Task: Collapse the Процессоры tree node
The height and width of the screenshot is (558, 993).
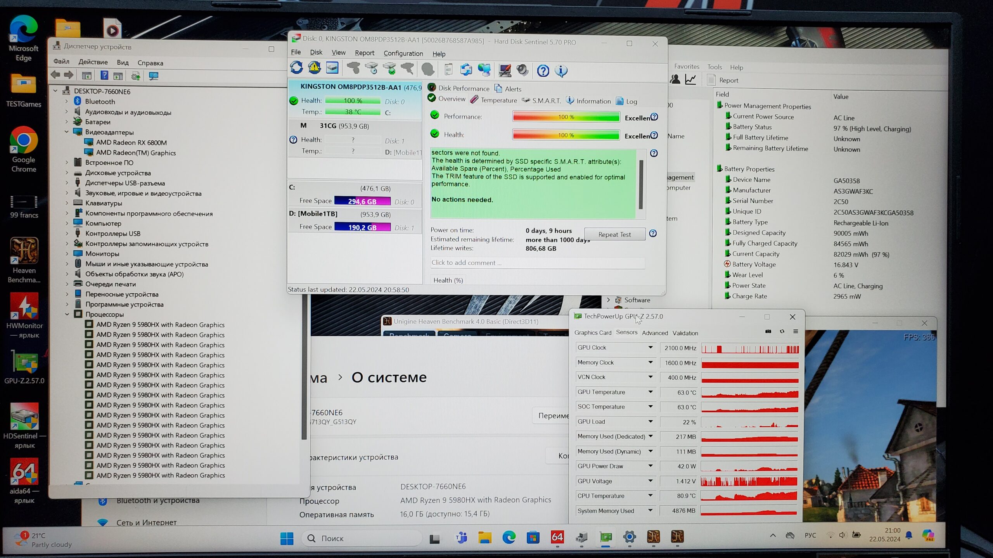Action: [x=67, y=314]
